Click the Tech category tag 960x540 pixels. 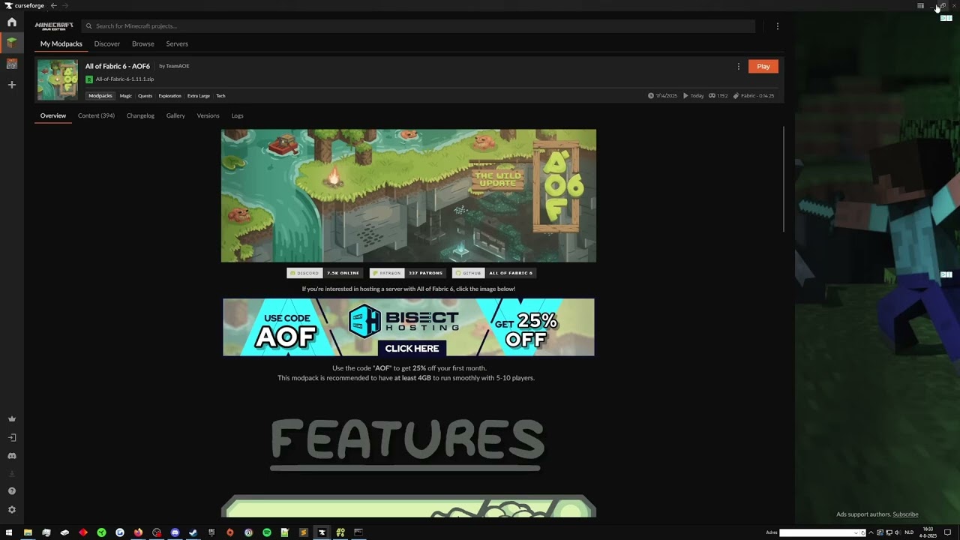click(220, 96)
